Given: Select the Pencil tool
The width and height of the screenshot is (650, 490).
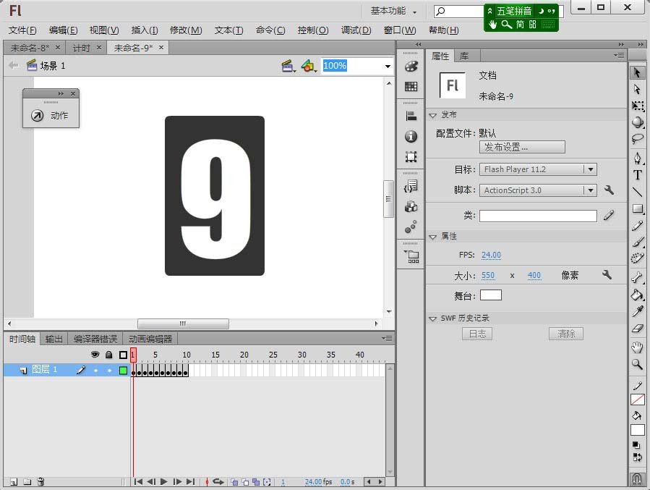Looking at the screenshot, I should [638, 225].
